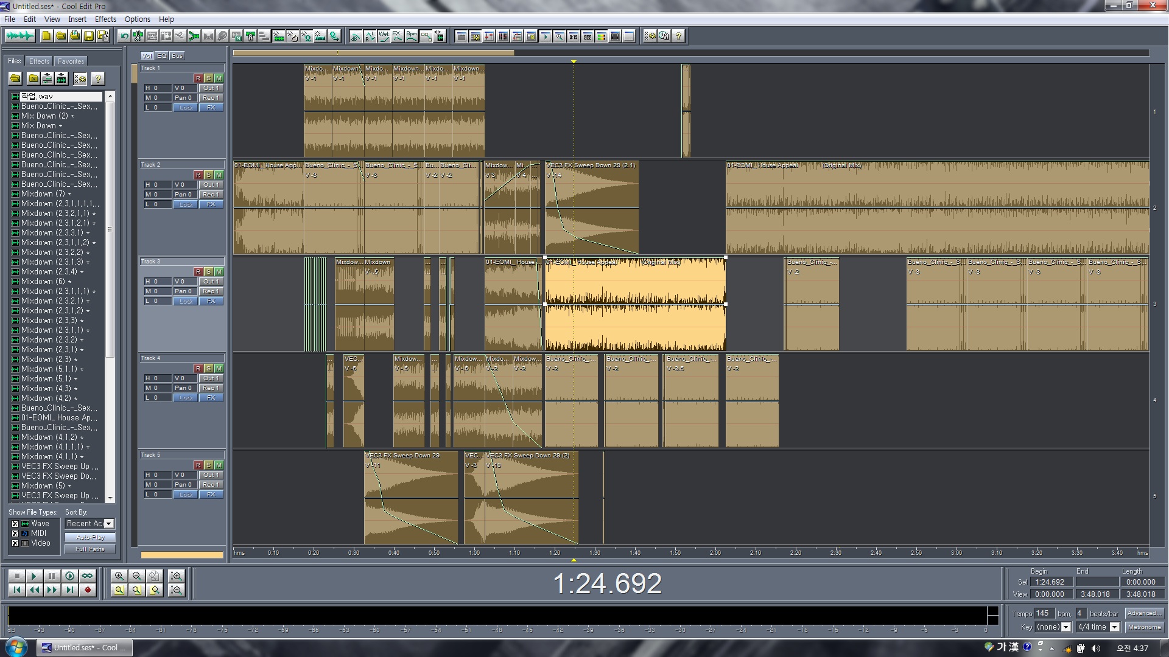Click the Bpm tempo envelope toolbar icon

[x=412, y=36]
